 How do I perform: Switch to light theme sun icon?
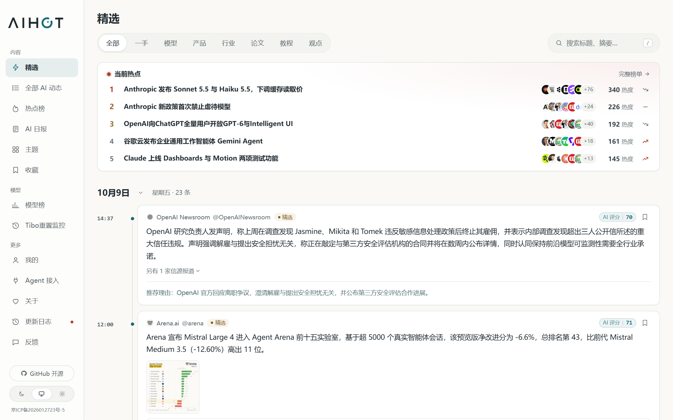tap(62, 394)
